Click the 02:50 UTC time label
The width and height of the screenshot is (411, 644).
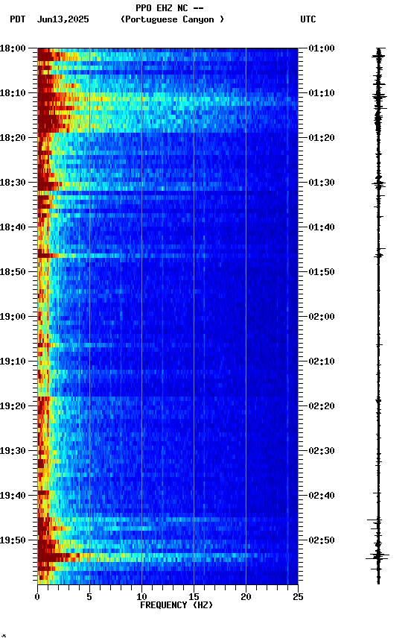click(x=322, y=541)
